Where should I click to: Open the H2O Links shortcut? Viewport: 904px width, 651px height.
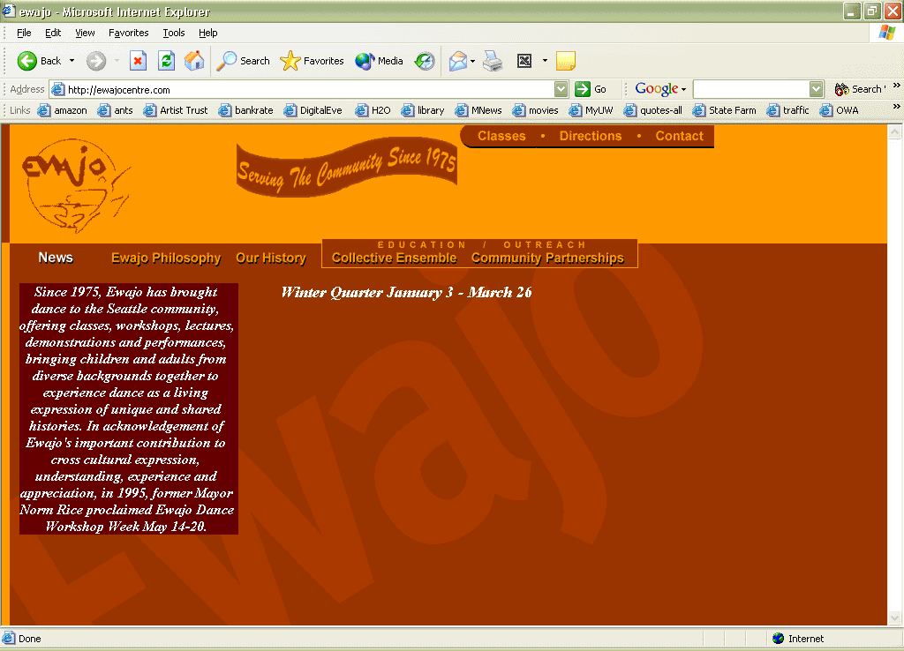coord(373,110)
